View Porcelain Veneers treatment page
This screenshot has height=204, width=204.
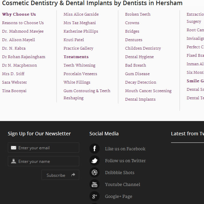[x=80, y=74]
